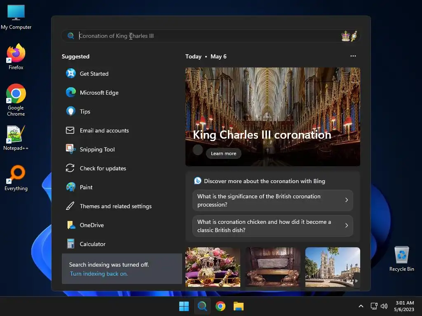Open the Windows Start button
Image resolution: width=422 pixels, height=316 pixels.
tap(184, 306)
